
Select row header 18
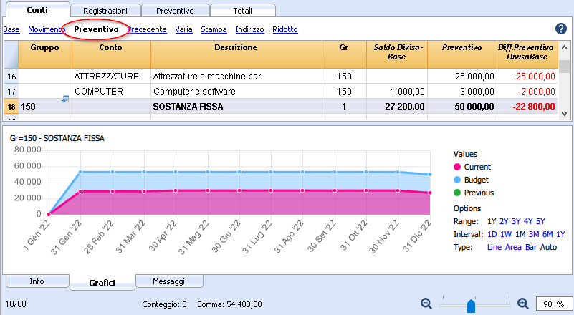pyautogui.click(x=11, y=107)
